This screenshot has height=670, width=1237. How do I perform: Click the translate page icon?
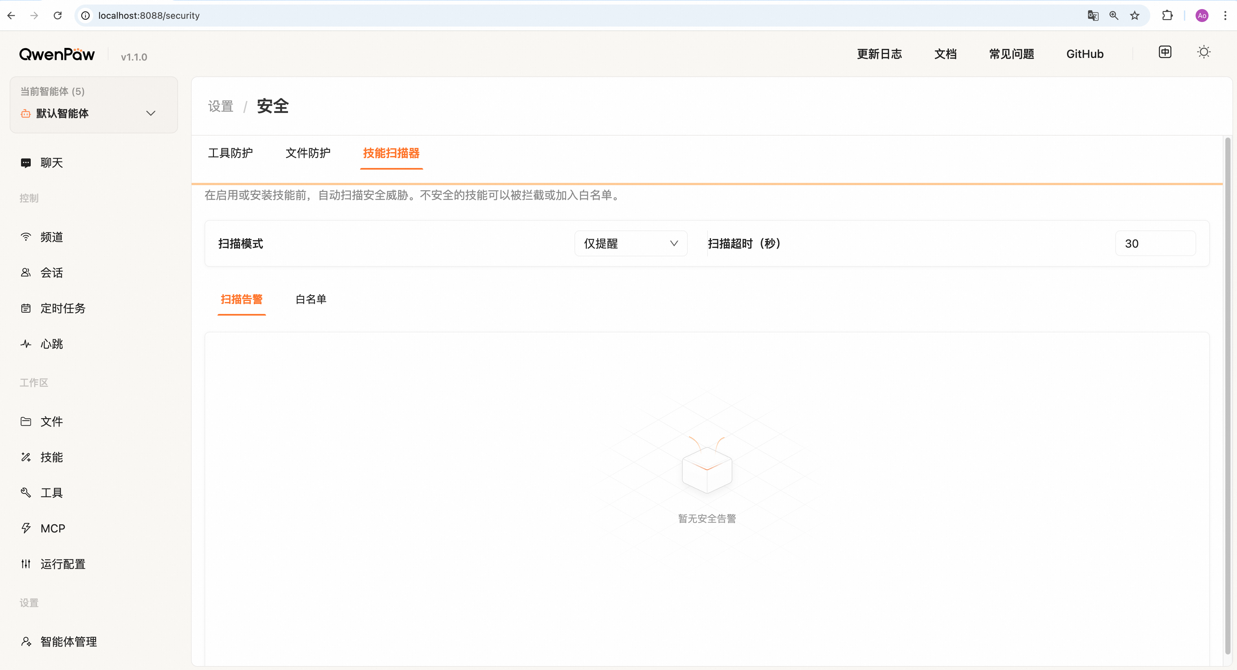1093,15
